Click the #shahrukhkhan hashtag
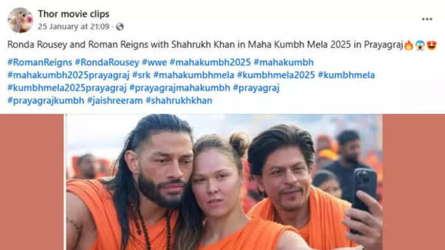This screenshot has height=250, width=445. (x=179, y=100)
